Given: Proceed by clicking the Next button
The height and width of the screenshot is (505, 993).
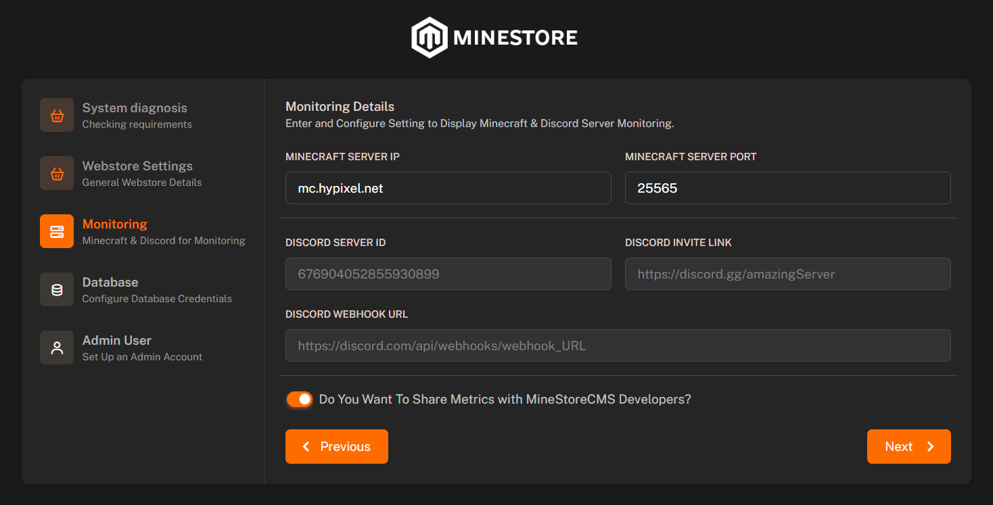Looking at the screenshot, I should point(908,446).
